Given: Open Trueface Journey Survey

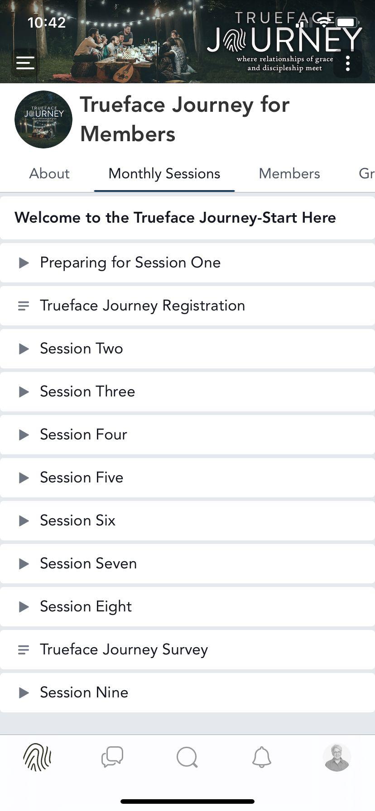Looking at the screenshot, I should pos(124,650).
